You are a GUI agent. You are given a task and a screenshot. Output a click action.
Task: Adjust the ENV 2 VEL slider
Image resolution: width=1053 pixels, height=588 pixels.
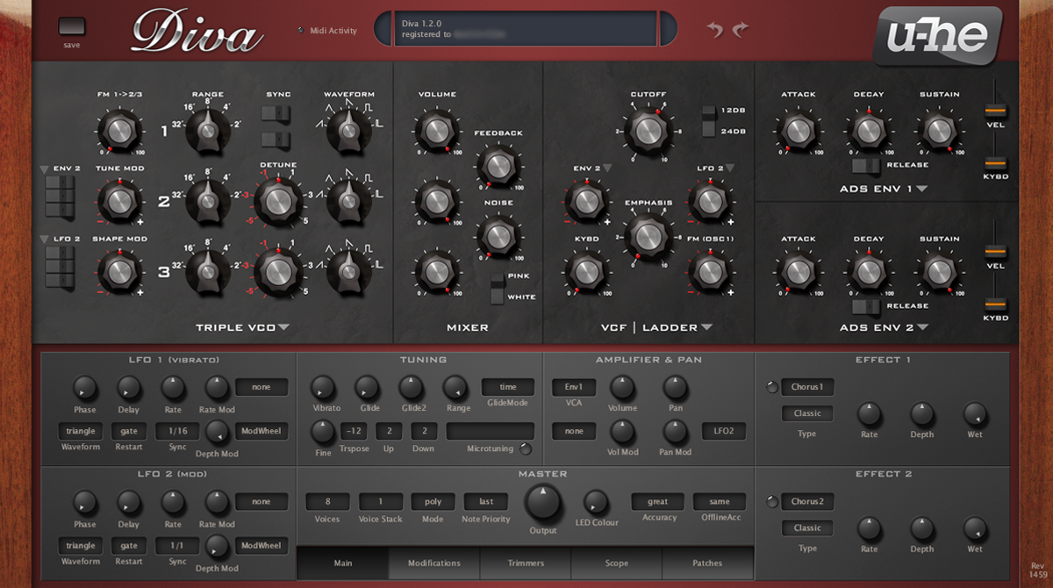994,253
